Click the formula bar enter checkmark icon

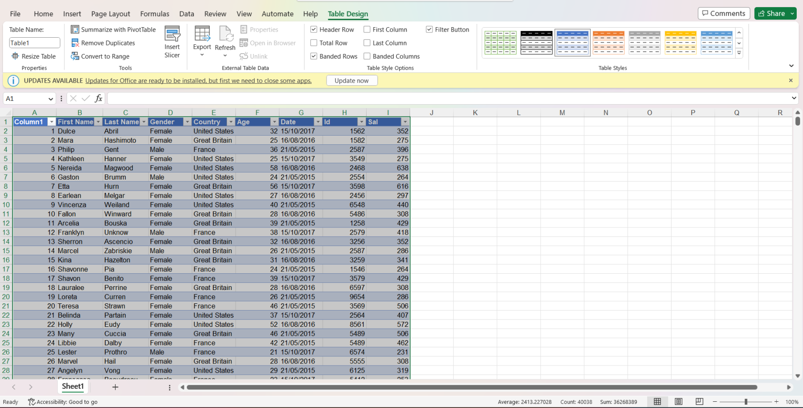click(86, 98)
